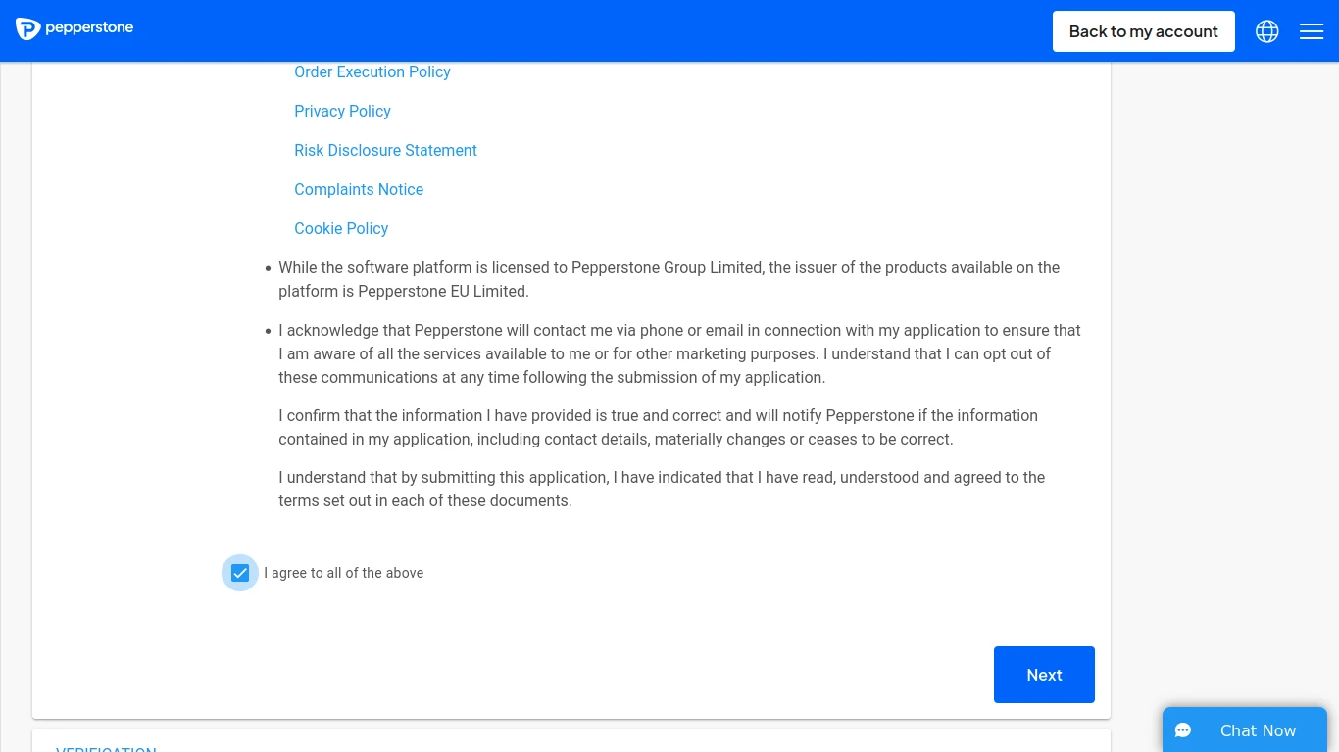Open the language globe selector
This screenshot has height=752, width=1339.
click(1267, 31)
